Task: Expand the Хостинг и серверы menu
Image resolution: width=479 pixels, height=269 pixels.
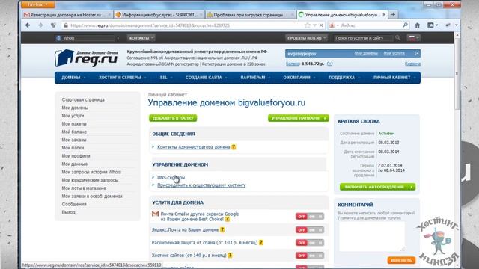Action: coord(122,78)
